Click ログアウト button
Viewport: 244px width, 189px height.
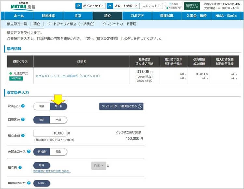pos(152,6)
